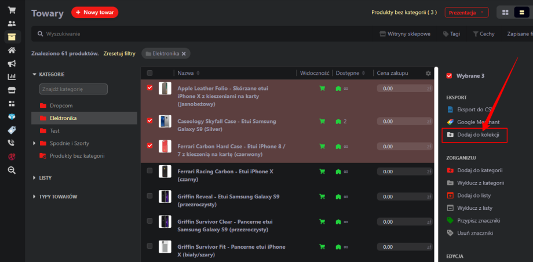Click the table settings gear icon
Image resolution: width=533 pixels, height=262 pixels.
pyautogui.click(x=428, y=73)
